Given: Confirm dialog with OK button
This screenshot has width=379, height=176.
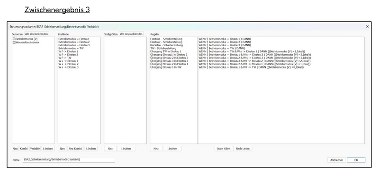Looking at the screenshot, I should [356, 160].
